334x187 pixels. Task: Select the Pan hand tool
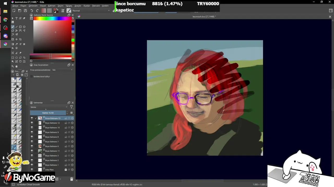coord(16,66)
